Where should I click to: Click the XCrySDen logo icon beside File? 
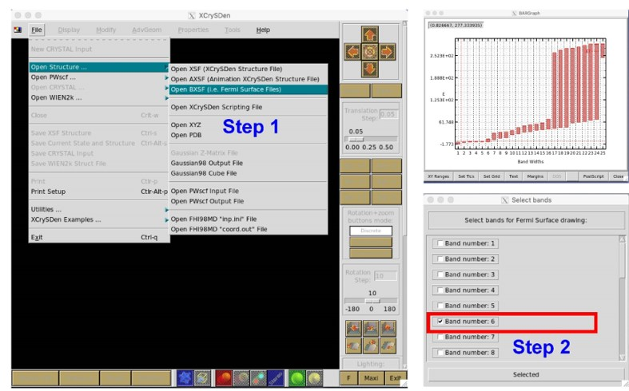[18, 30]
